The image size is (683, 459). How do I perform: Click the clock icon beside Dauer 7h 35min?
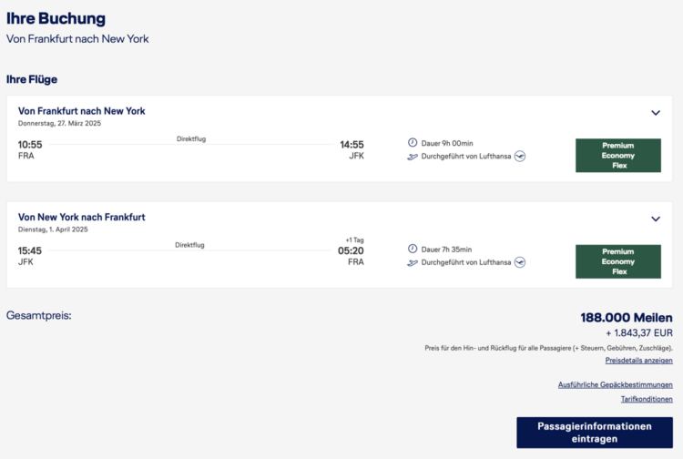pos(412,249)
